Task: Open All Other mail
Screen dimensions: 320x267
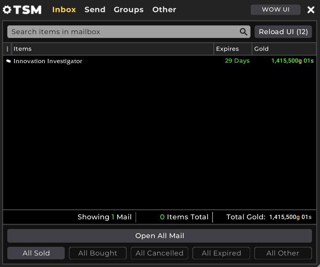Action: [x=283, y=253]
